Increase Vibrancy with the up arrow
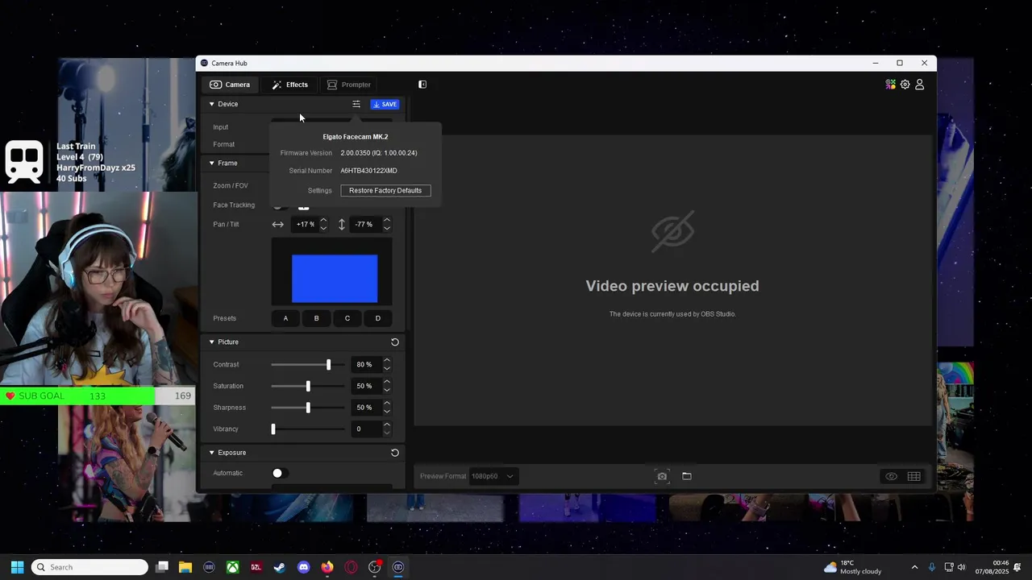This screenshot has height=580, width=1032. (387, 425)
